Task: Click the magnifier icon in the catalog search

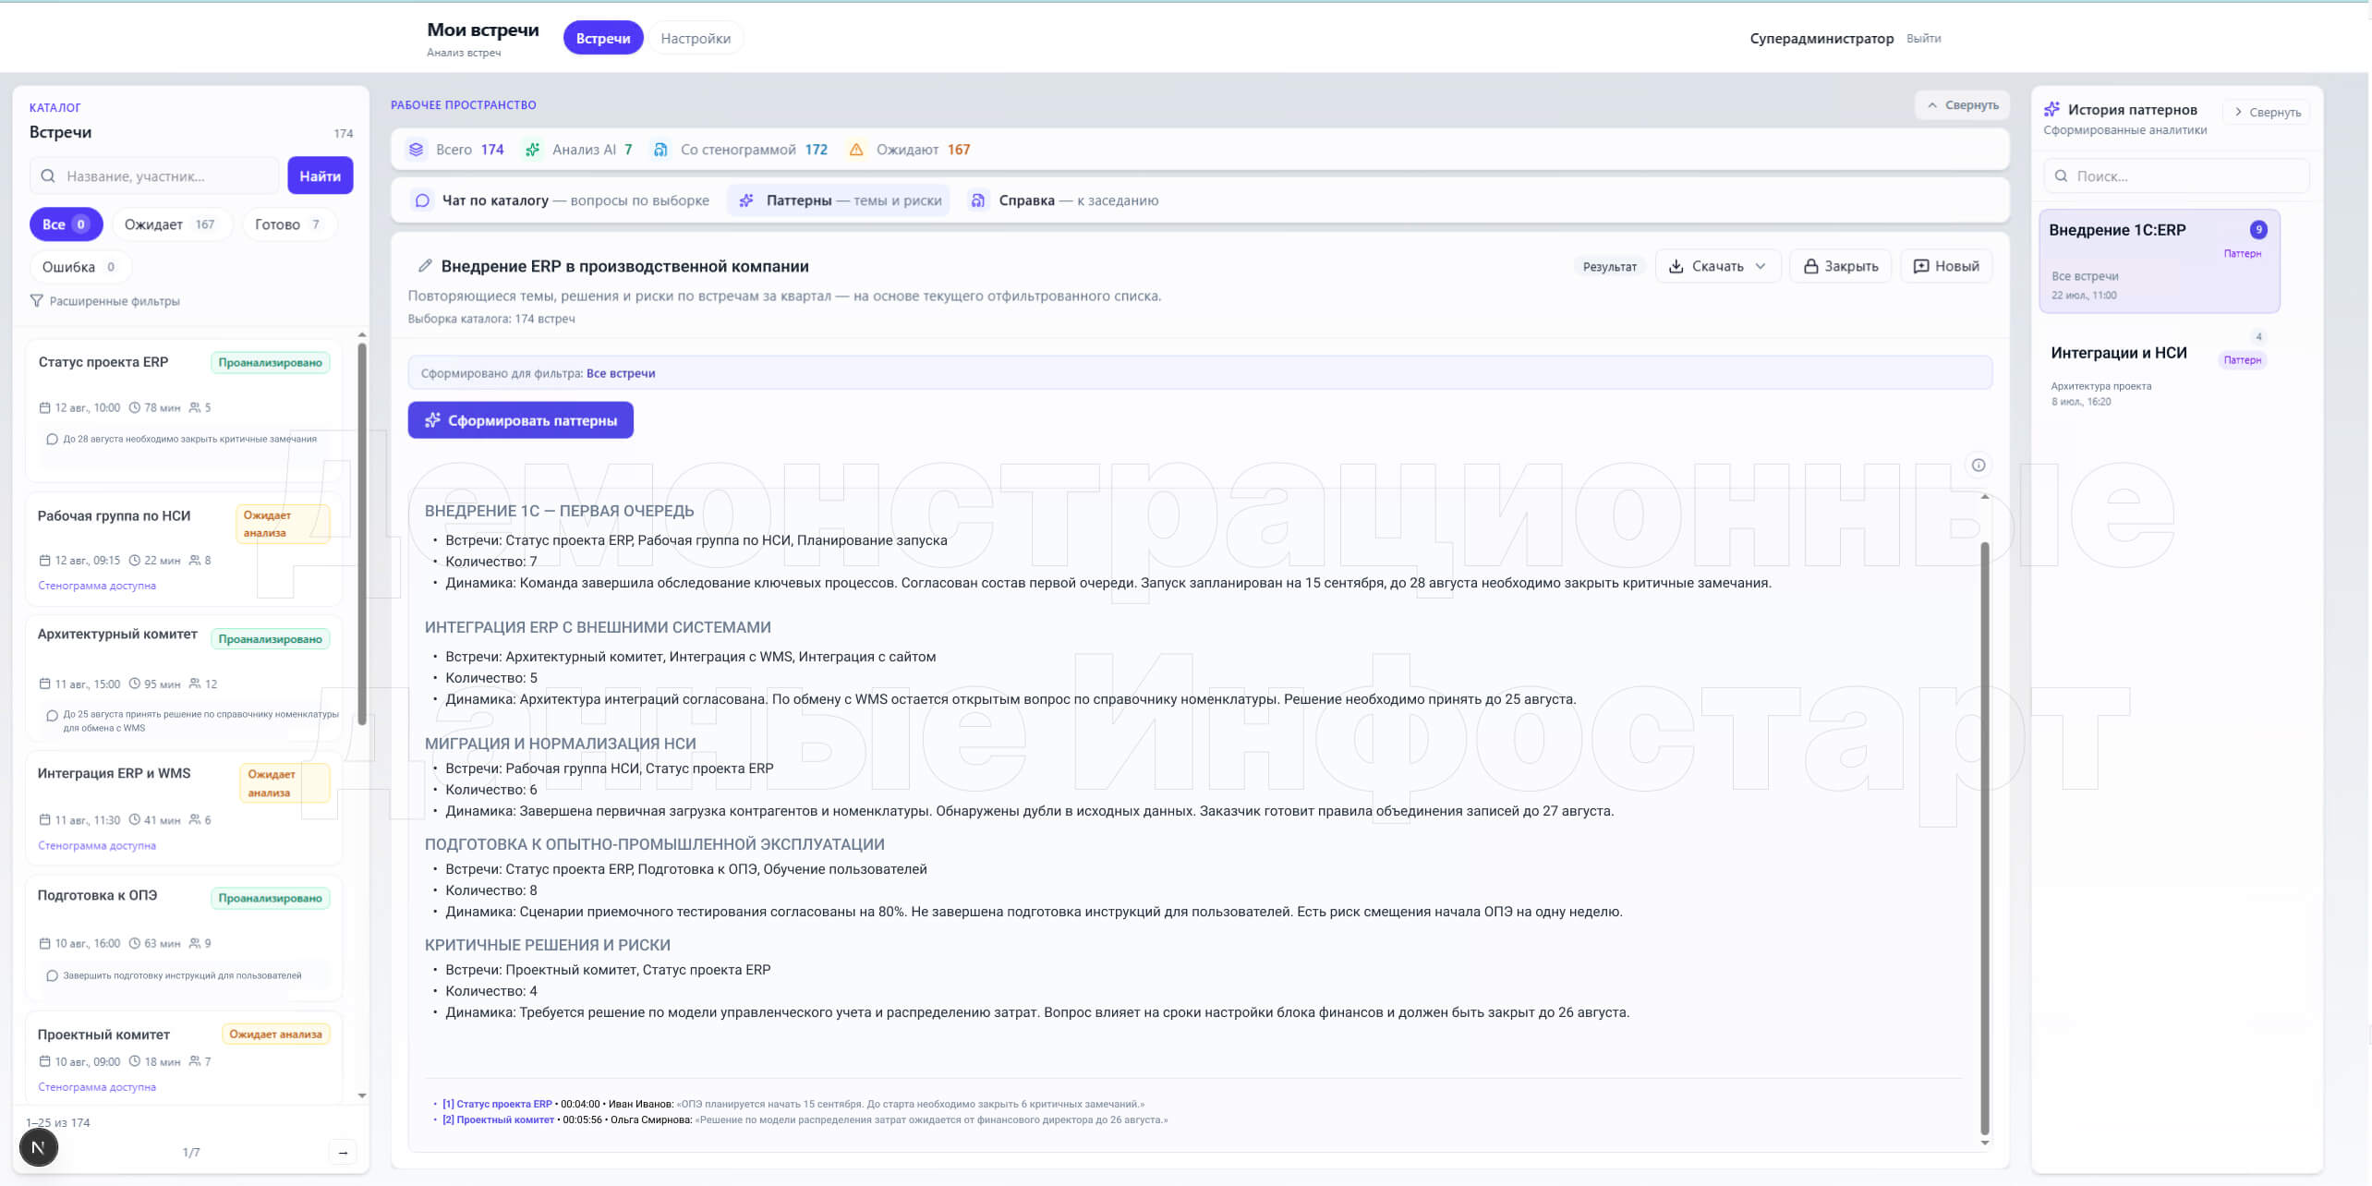Action: coord(48,175)
